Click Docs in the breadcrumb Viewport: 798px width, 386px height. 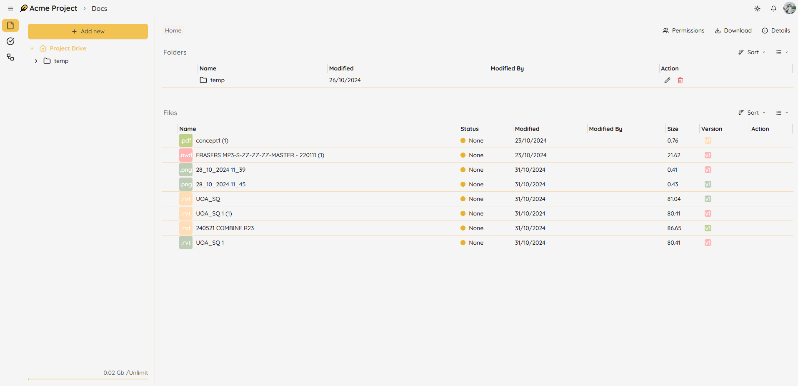tap(99, 9)
